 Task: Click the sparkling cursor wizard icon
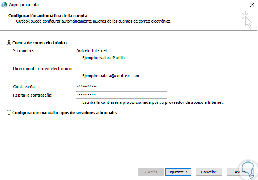pos(246,20)
